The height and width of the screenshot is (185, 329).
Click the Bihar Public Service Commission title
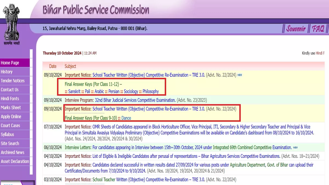point(96,10)
